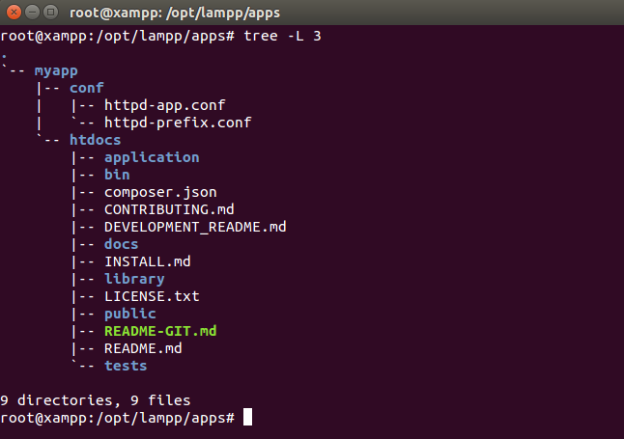The width and height of the screenshot is (624, 439).
Task: Click the bin directory entry
Action: pyautogui.click(x=117, y=175)
